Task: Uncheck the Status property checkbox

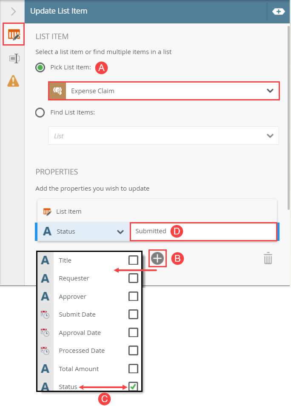Action: (x=133, y=387)
